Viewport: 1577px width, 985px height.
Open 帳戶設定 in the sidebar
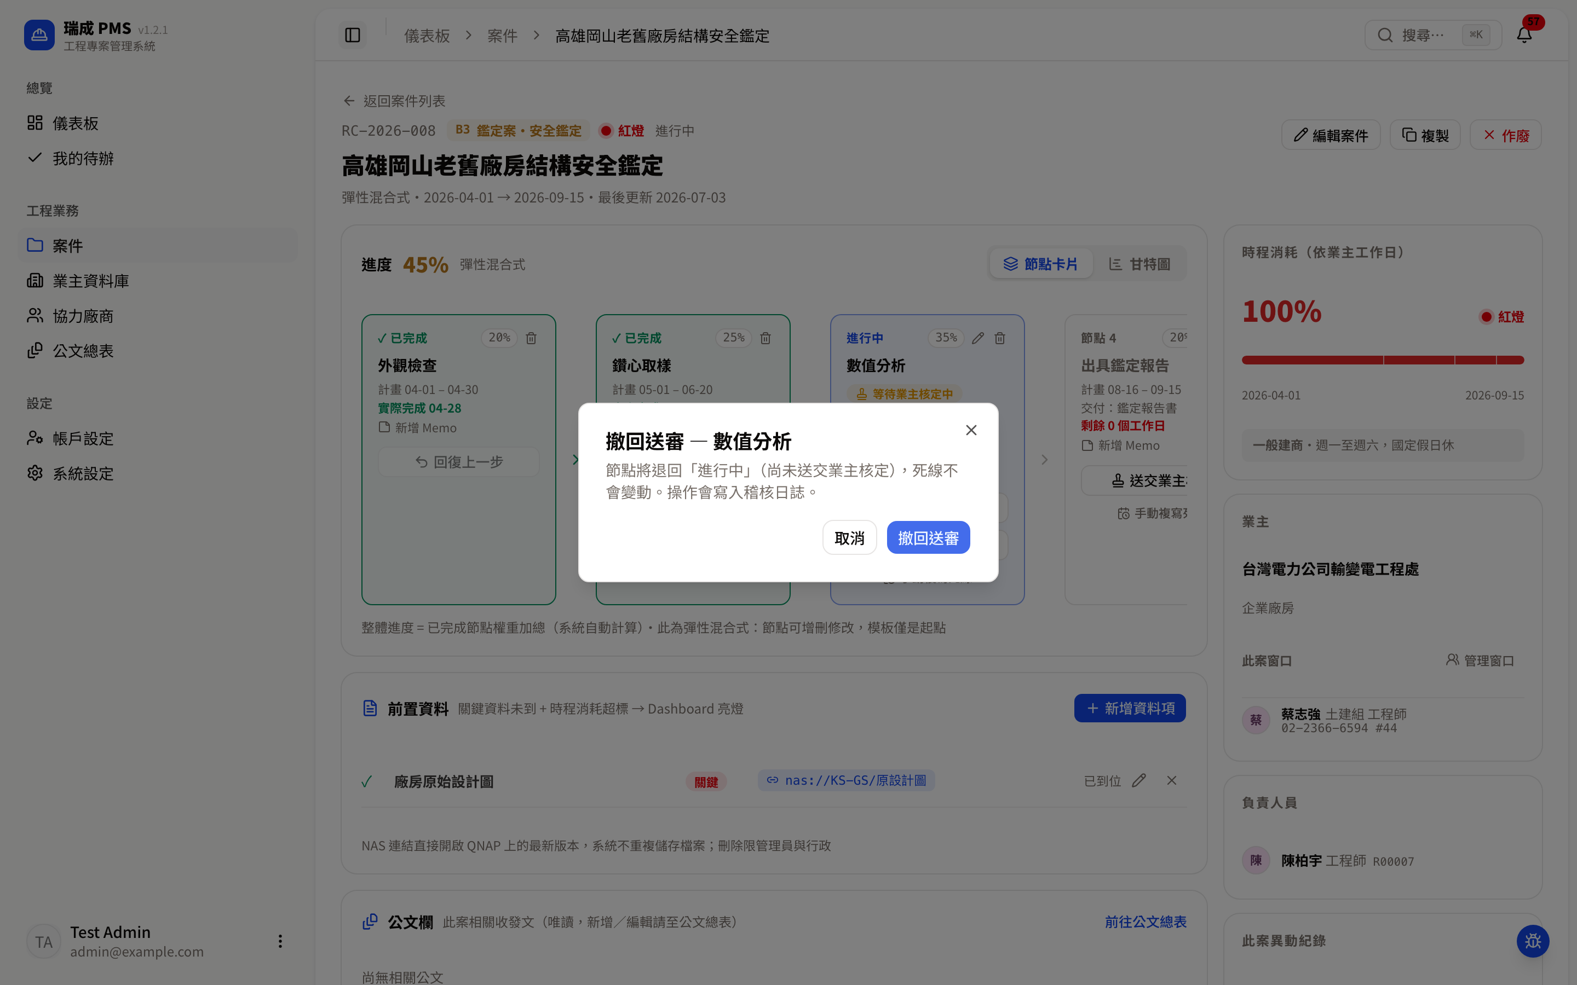click(157, 438)
